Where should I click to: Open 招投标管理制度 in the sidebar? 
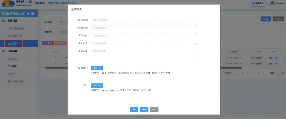(16, 28)
